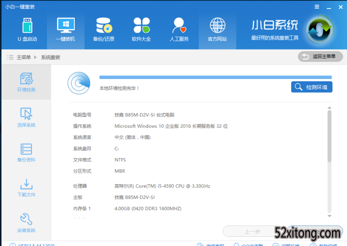Open the hamburger menu in title bar
347x246 pixels.
pyautogui.click(x=317, y=7)
